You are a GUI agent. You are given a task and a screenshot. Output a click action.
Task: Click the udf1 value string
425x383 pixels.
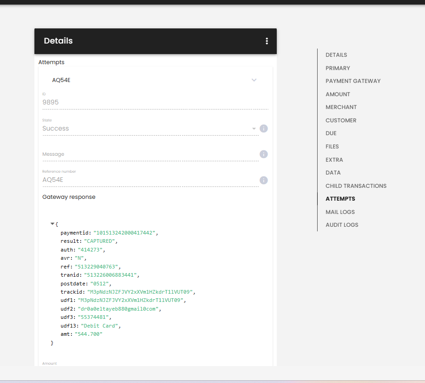coord(131,300)
